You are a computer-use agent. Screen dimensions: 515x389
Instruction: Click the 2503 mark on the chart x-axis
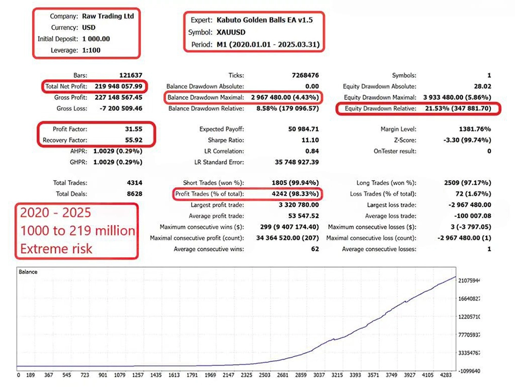coord(264,375)
